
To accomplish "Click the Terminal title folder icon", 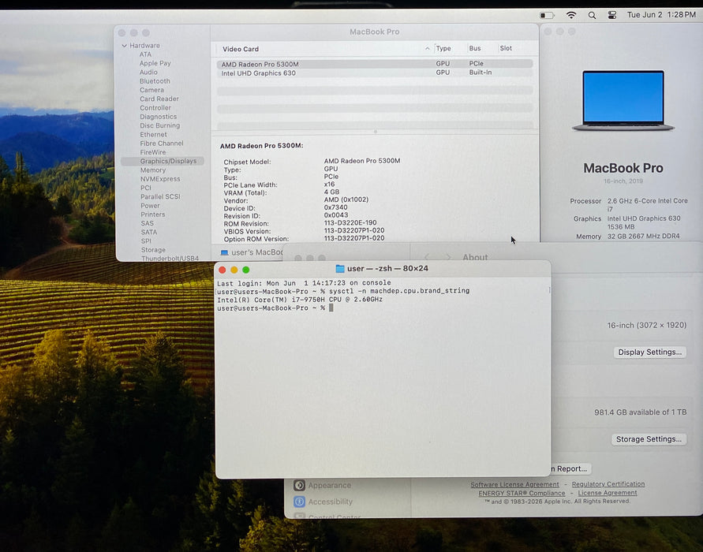I will (340, 269).
